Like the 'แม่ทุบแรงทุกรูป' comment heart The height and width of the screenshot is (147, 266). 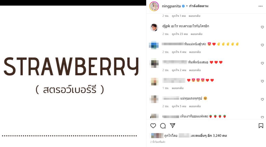(262, 99)
